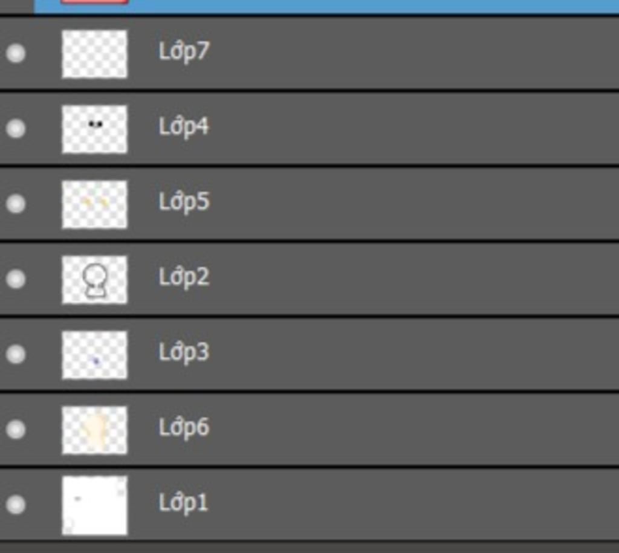Screen dimensions: 619x553
Task: Click the Lớp5 thumbnail with yellow marks
Action: coord(95,204)
